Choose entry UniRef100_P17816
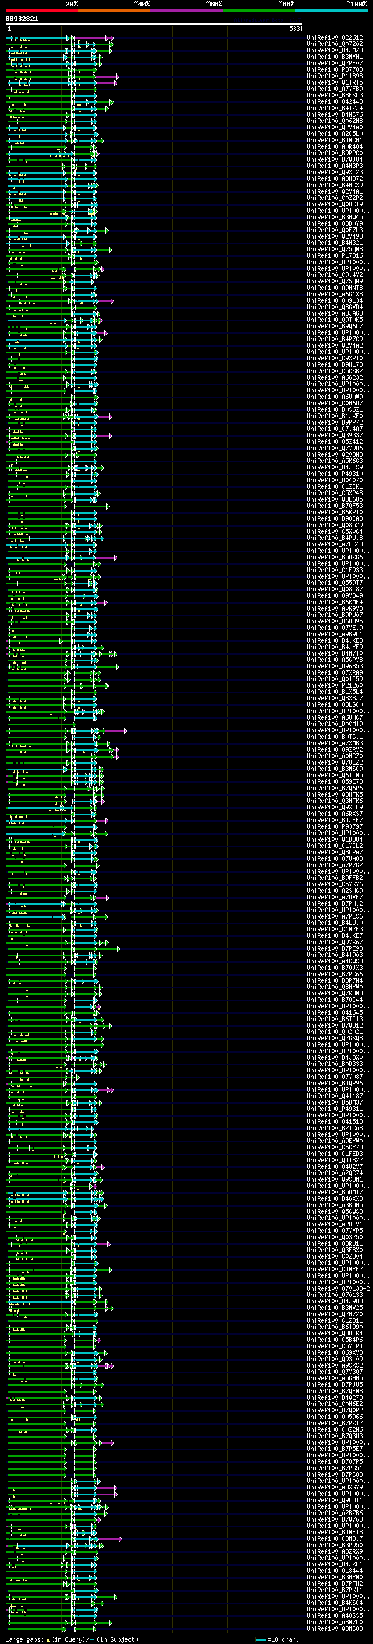This screenshot has width=373, height=1644. pyautogui.click(x=335, y=255)
